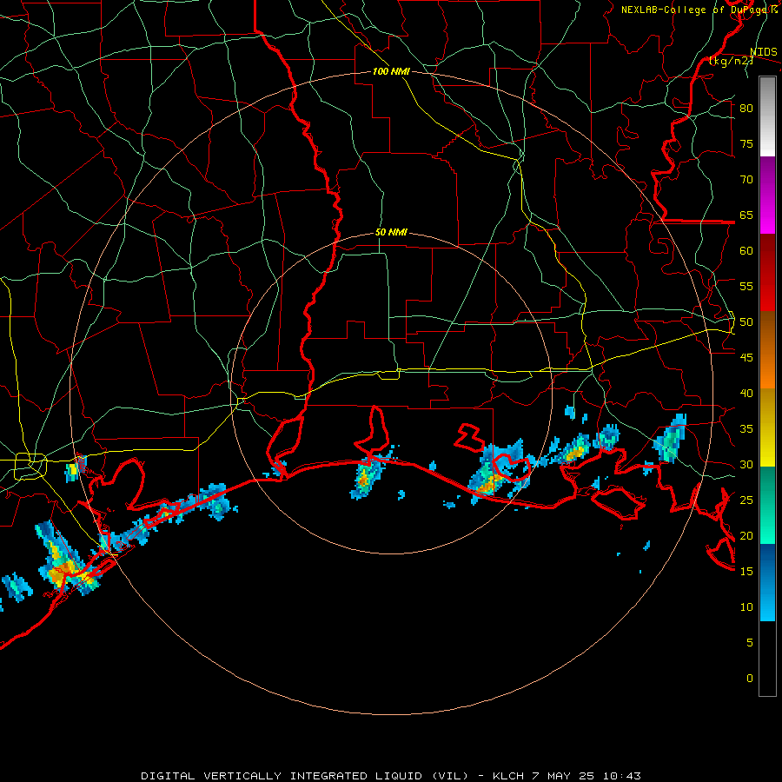Click the 75 value on the VIL scale
Image resolution: width=782 pixels, height=782 pixels.
click(746, 143)
